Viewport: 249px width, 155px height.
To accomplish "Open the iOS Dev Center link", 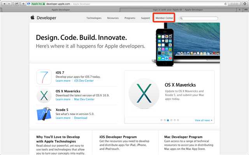I will pos(84,81).
